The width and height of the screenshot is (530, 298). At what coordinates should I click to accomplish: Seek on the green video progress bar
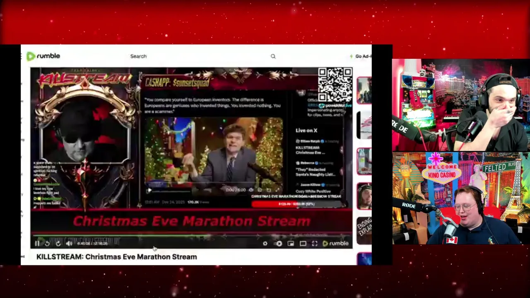[191, 236]
